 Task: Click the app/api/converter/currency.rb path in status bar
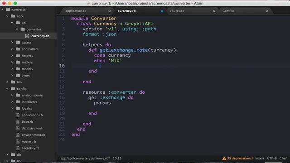point(85,158)
